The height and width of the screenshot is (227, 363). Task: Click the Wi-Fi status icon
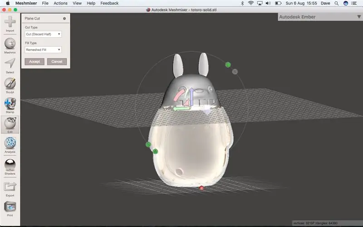(x=251, y=3)
